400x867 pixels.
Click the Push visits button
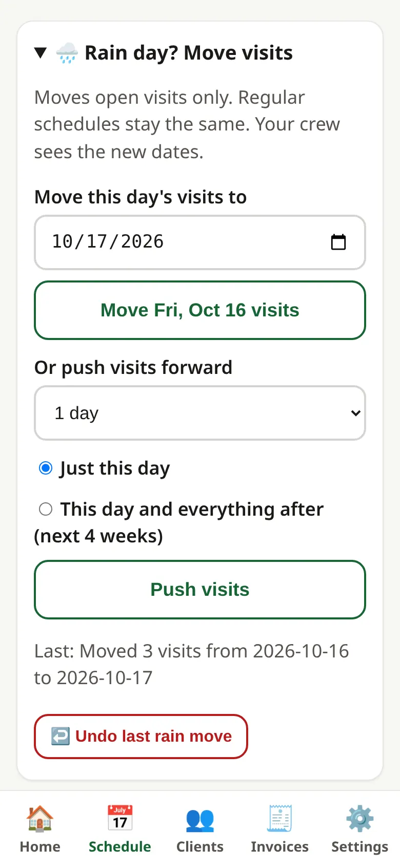coord(200,590)
